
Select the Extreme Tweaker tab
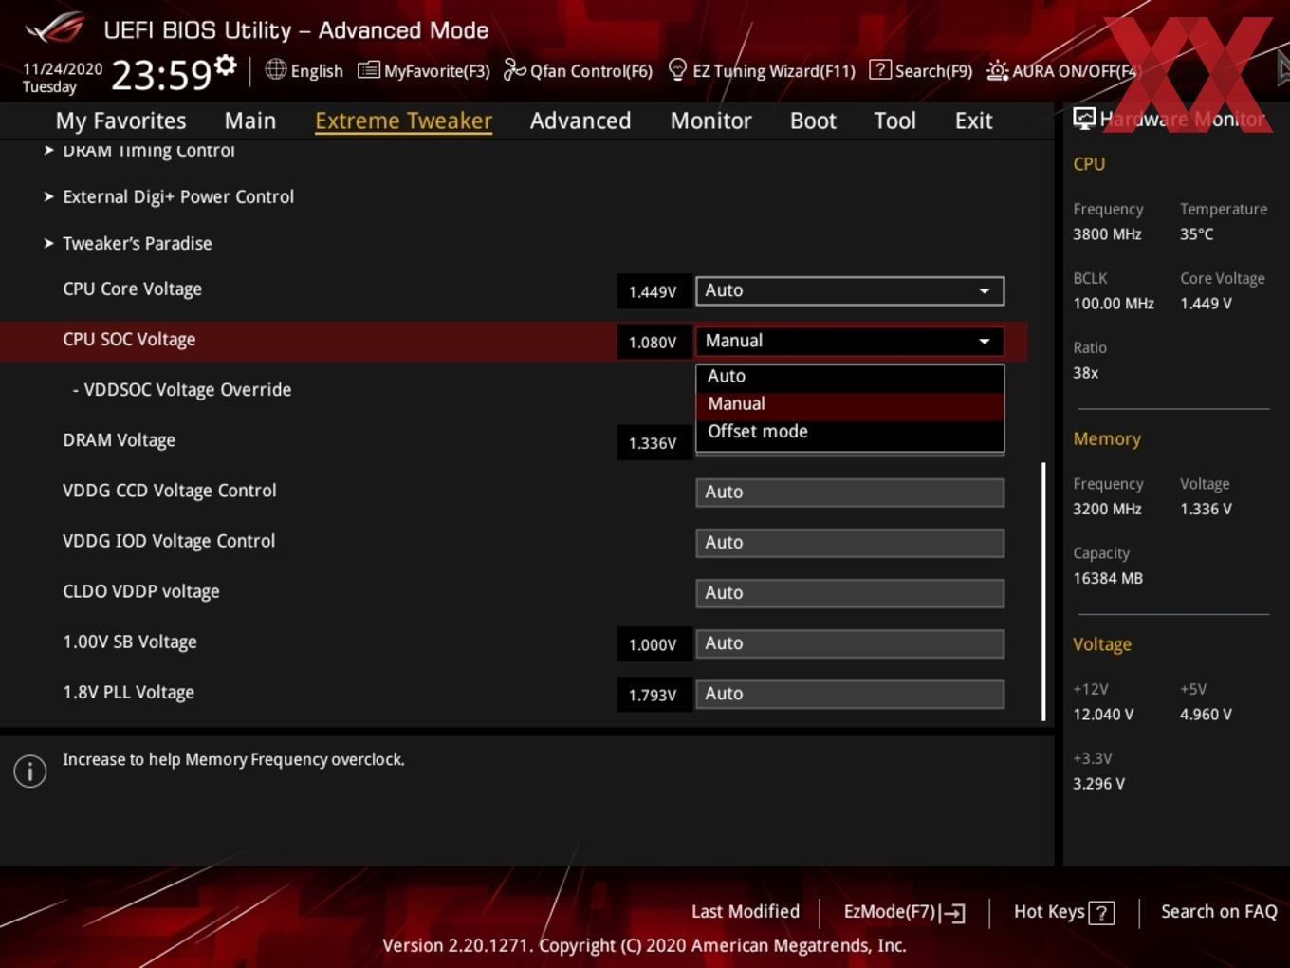point(403,121)
